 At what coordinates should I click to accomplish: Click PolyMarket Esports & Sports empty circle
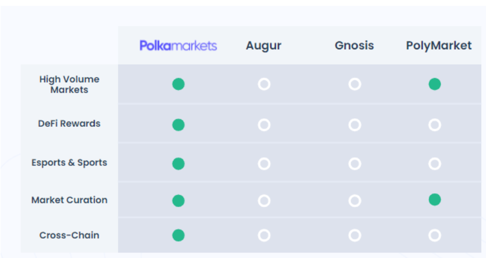click(435, 164)
